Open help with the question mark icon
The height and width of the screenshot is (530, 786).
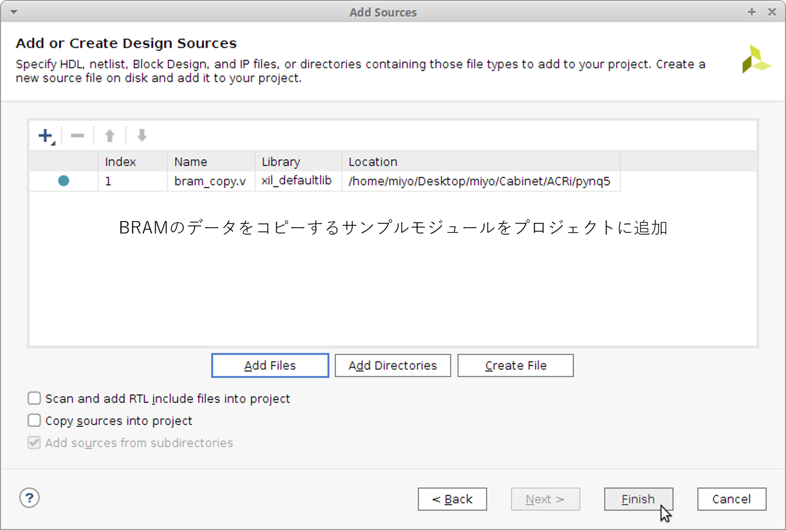[x=30, y=498]
